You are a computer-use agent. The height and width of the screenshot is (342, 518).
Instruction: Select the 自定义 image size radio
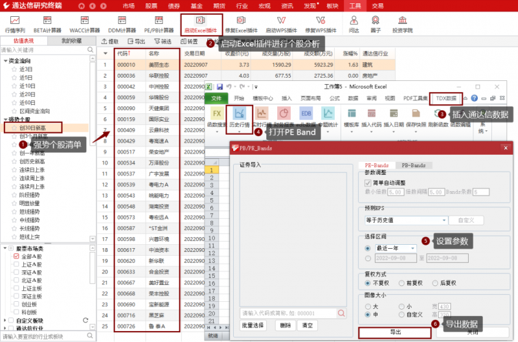[401, 315]
